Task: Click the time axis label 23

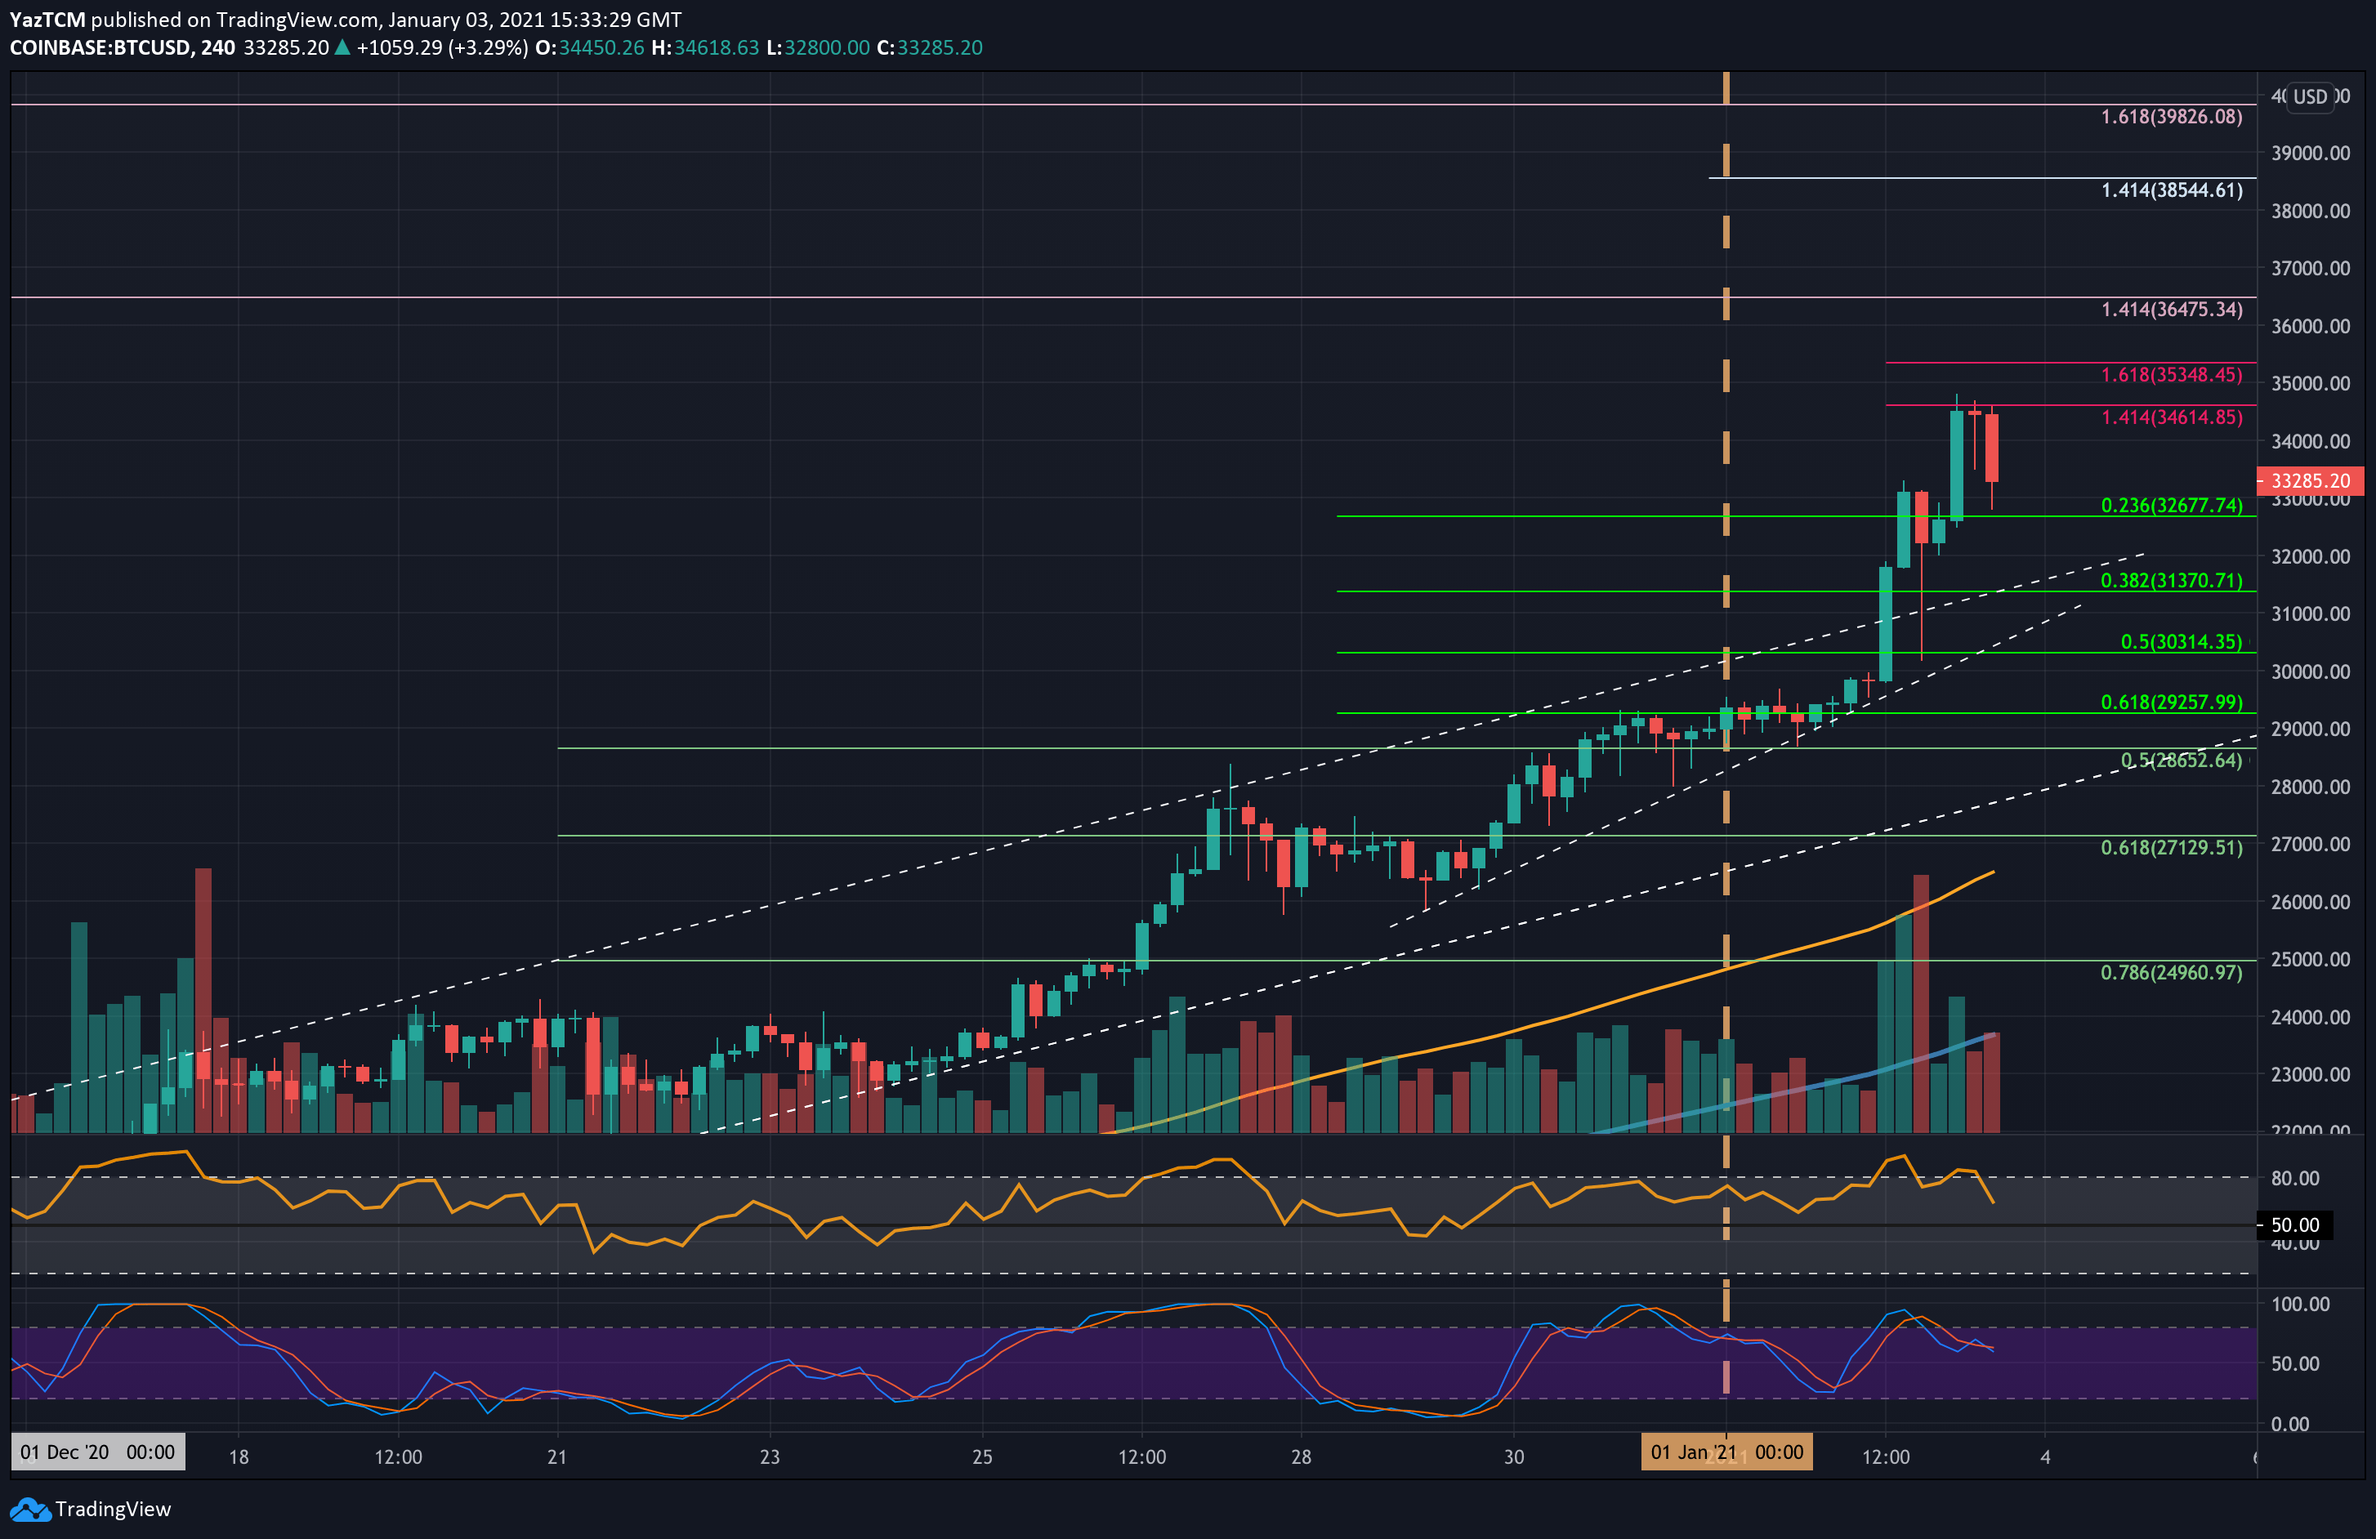Action: [770, 1456]
